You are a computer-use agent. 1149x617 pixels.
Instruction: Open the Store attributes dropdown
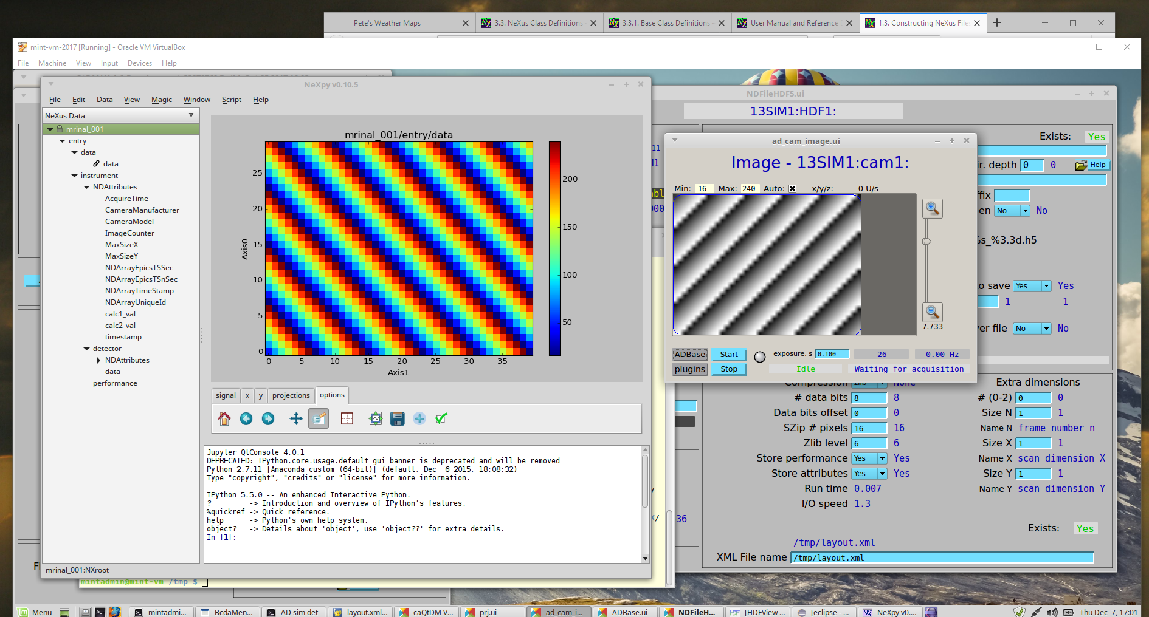(869, 474)
